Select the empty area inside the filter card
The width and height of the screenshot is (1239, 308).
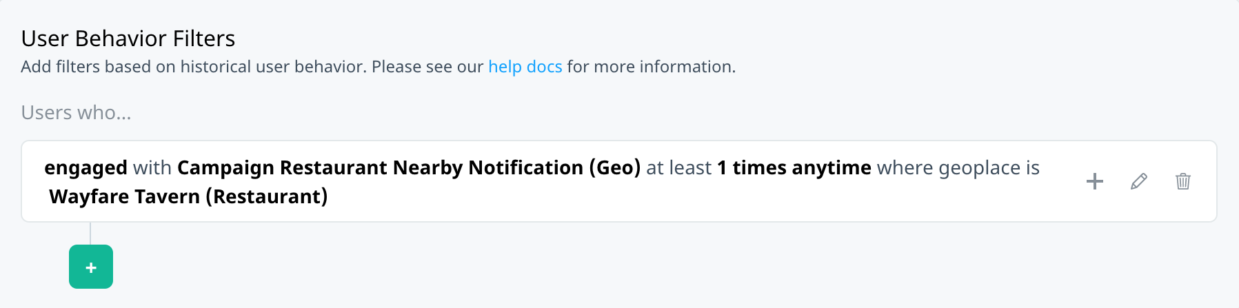(x=689, y=198)
